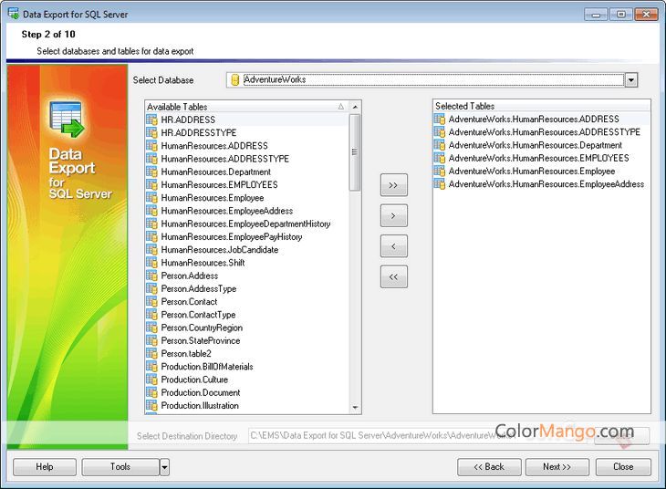This screenshot has height=489, width=666.
Task: Select Person.StateProvince table
Action: point(201,340)
